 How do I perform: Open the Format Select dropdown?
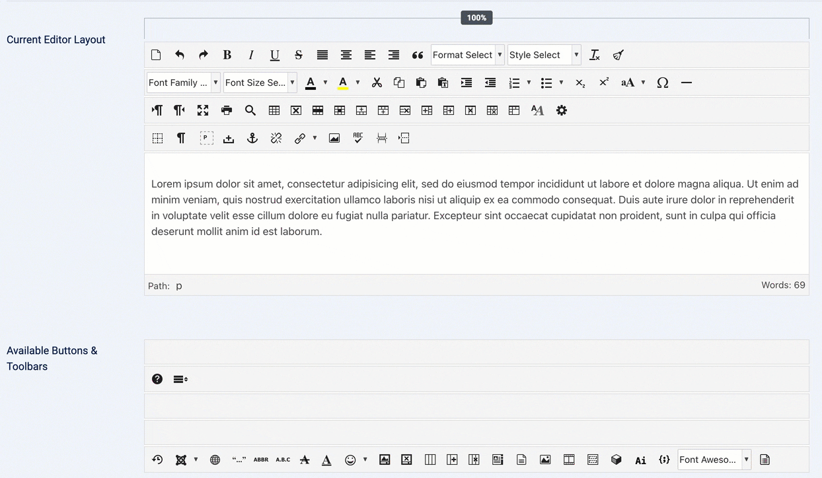[467, 55]
